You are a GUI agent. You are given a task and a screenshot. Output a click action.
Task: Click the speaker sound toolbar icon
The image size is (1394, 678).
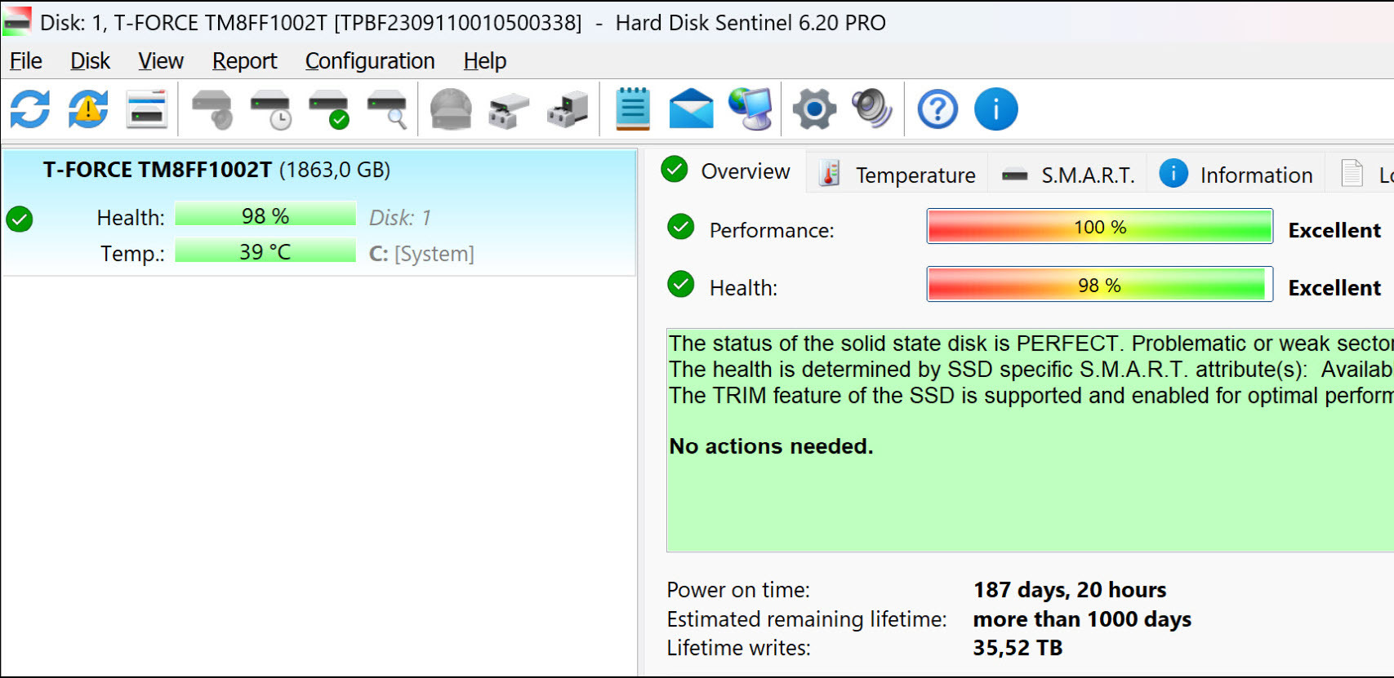(x=871, y=109)
